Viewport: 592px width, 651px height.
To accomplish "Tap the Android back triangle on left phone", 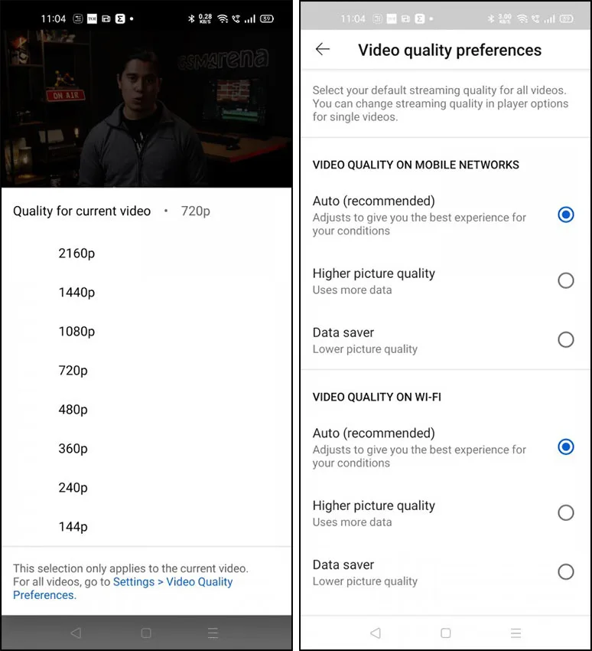I will pos(76,633).
